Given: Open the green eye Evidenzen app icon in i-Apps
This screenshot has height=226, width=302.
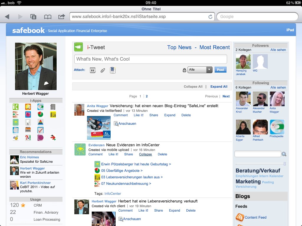Looking at the screenshot, I should (16, 122).
